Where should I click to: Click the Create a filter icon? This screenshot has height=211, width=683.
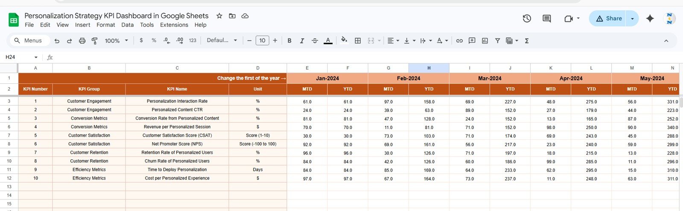(x=497, y=41)
